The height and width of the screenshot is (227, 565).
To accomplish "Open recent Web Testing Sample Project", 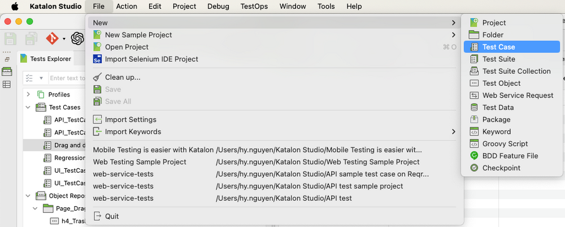I will (x=274, y=162).
